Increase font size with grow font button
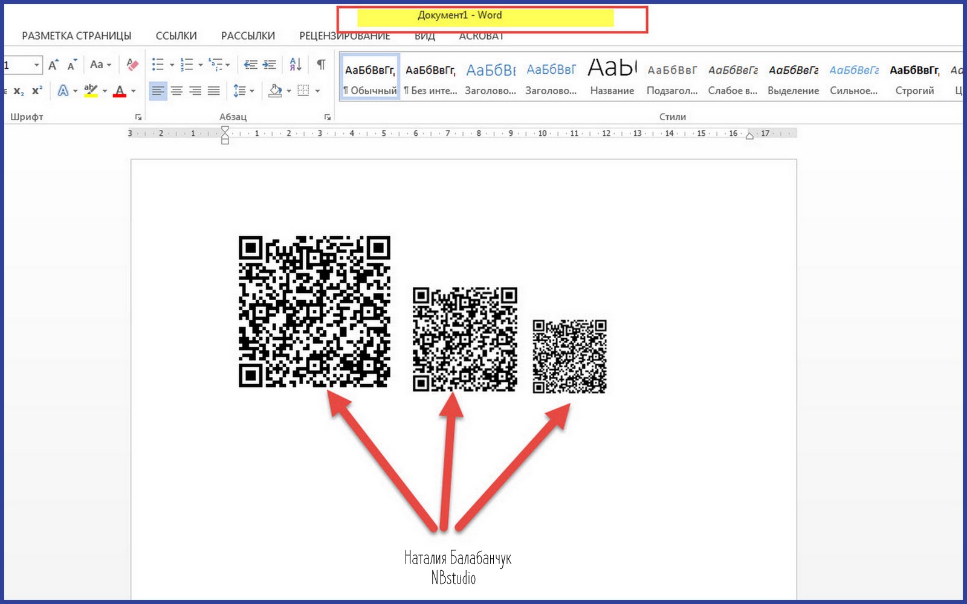The image size is (967, 604). pos(53,65)
